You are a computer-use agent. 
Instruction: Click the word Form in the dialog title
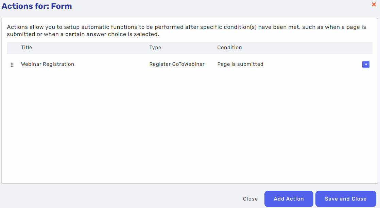click(x=61, y=6)
